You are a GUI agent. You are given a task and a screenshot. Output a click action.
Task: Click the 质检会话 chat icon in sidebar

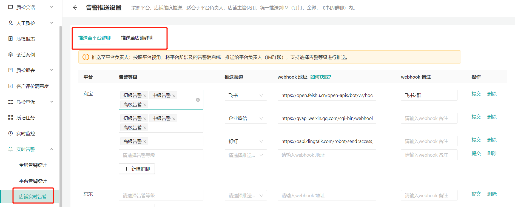pyautogui.click(x=10, y=7)
